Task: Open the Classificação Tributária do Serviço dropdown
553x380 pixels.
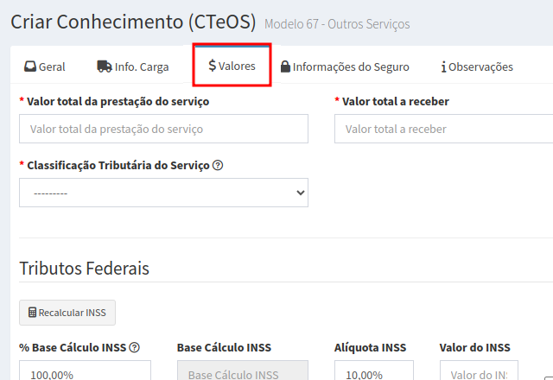Action: [163, 193]
